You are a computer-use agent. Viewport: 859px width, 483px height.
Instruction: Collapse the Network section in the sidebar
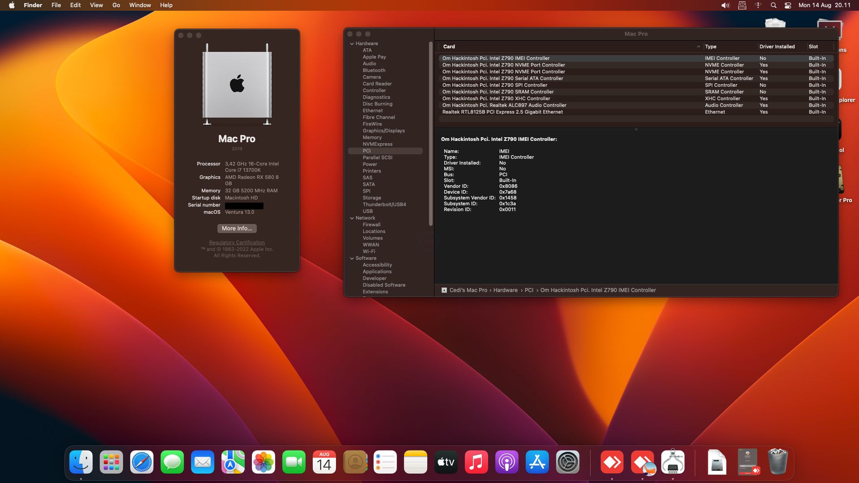[x=352, y=218]
